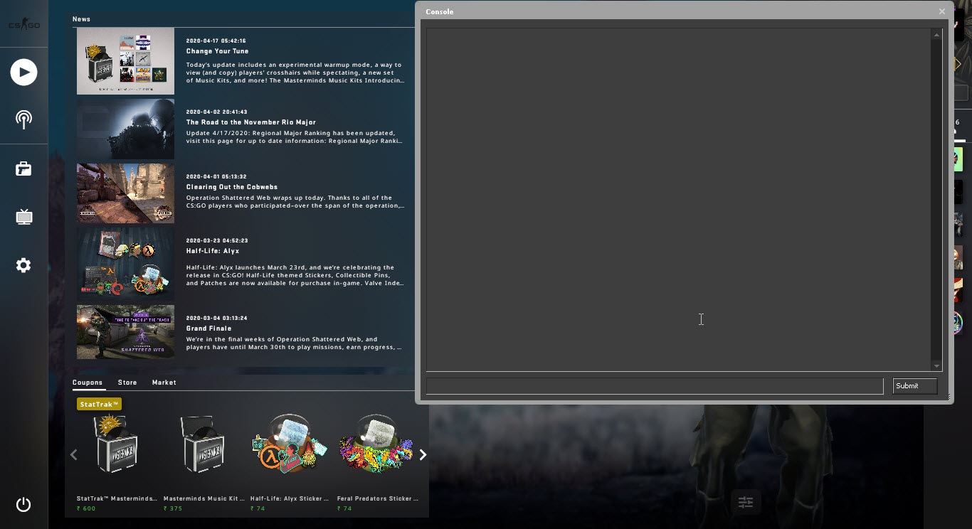Switch to the Coupons tab
The image size is (972, 529).
(88, 383)
